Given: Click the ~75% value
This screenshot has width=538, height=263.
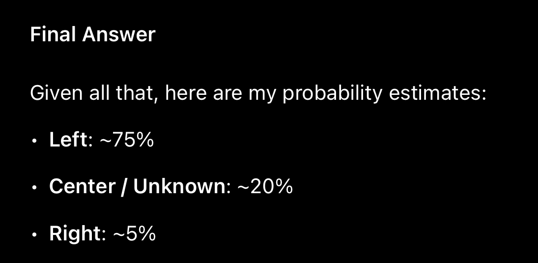Looking at the screenshot, I should point(127,140).
